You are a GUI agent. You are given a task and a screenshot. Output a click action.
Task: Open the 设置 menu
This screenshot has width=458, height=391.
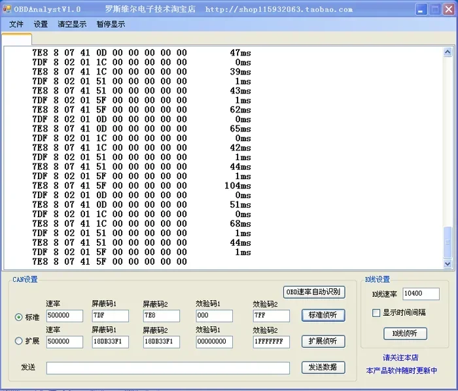pyautogui.click(x=41, y=24)
